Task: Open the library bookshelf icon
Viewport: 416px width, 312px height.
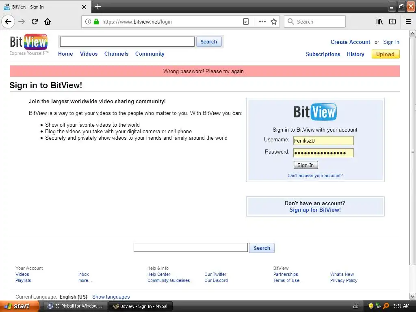Action: [379, 22]
